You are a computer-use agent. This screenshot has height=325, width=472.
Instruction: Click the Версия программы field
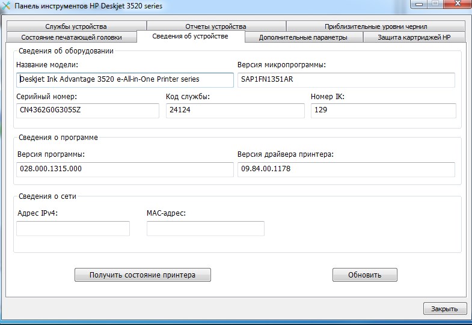click(125, 169)
